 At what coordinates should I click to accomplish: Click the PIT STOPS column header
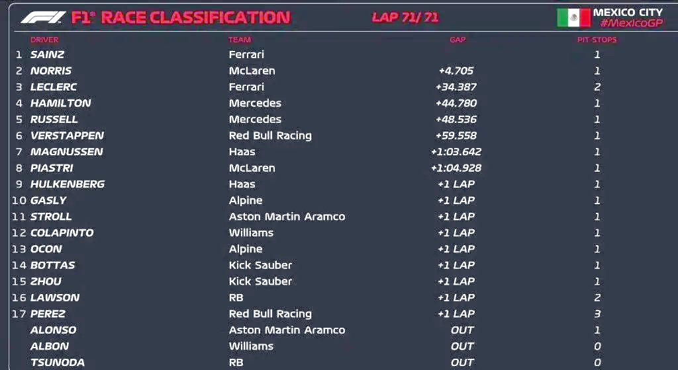point(597,40)
